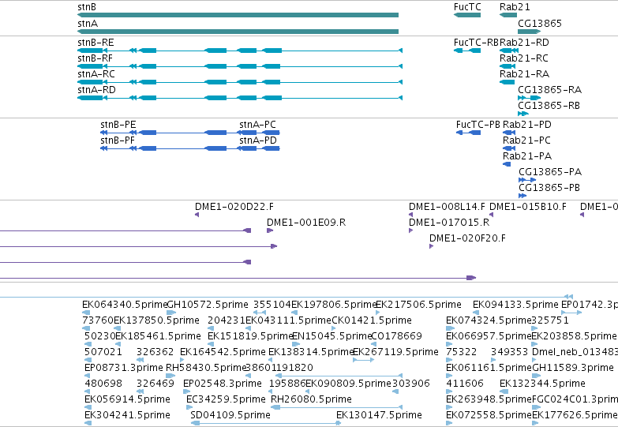Select the CG13865-PA protein label
Screen dimensions: 618x427
(550, 172)
